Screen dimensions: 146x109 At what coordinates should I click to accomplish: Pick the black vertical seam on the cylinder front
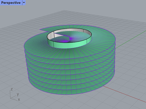coord(54,44)
